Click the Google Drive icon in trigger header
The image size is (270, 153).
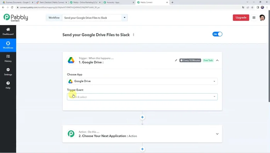click(x=71, y=60)
